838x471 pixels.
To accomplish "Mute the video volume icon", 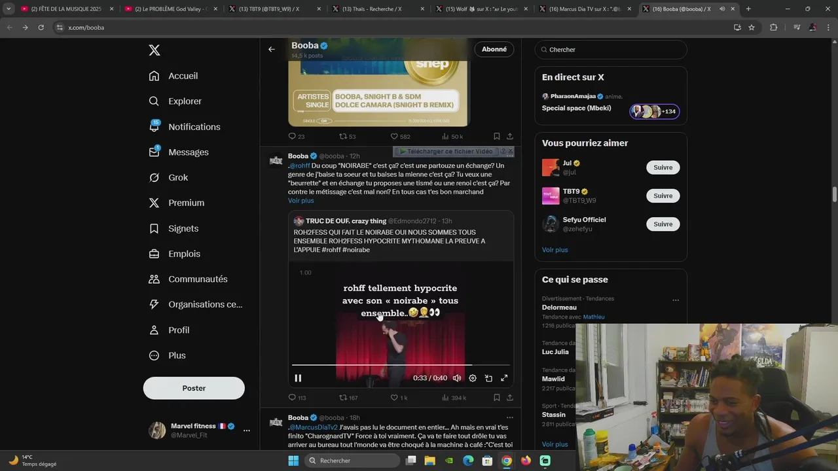I will 457,378.
